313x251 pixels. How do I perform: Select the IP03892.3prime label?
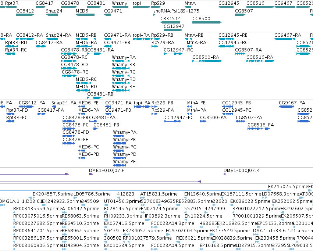[x=163, y=216]
